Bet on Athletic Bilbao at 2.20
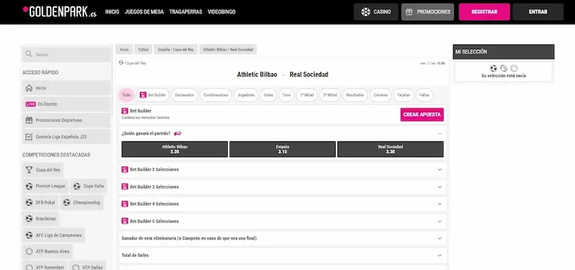575x270 pixels. 175,149
